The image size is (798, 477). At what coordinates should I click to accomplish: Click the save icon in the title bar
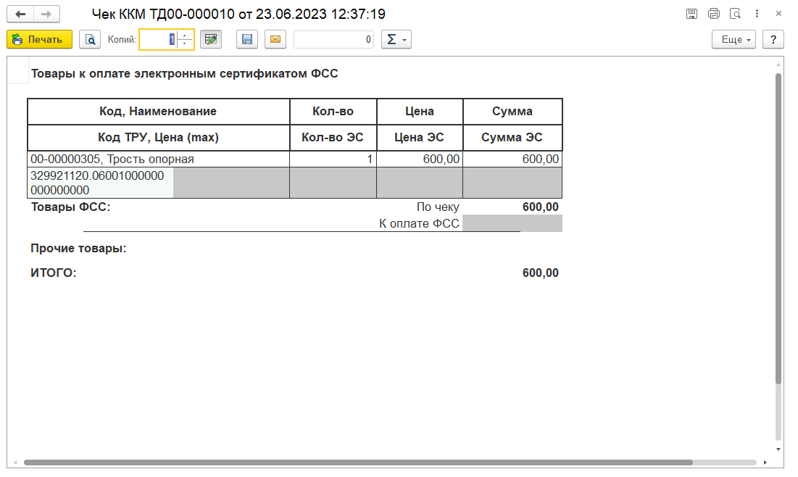(x=691, y=14)
